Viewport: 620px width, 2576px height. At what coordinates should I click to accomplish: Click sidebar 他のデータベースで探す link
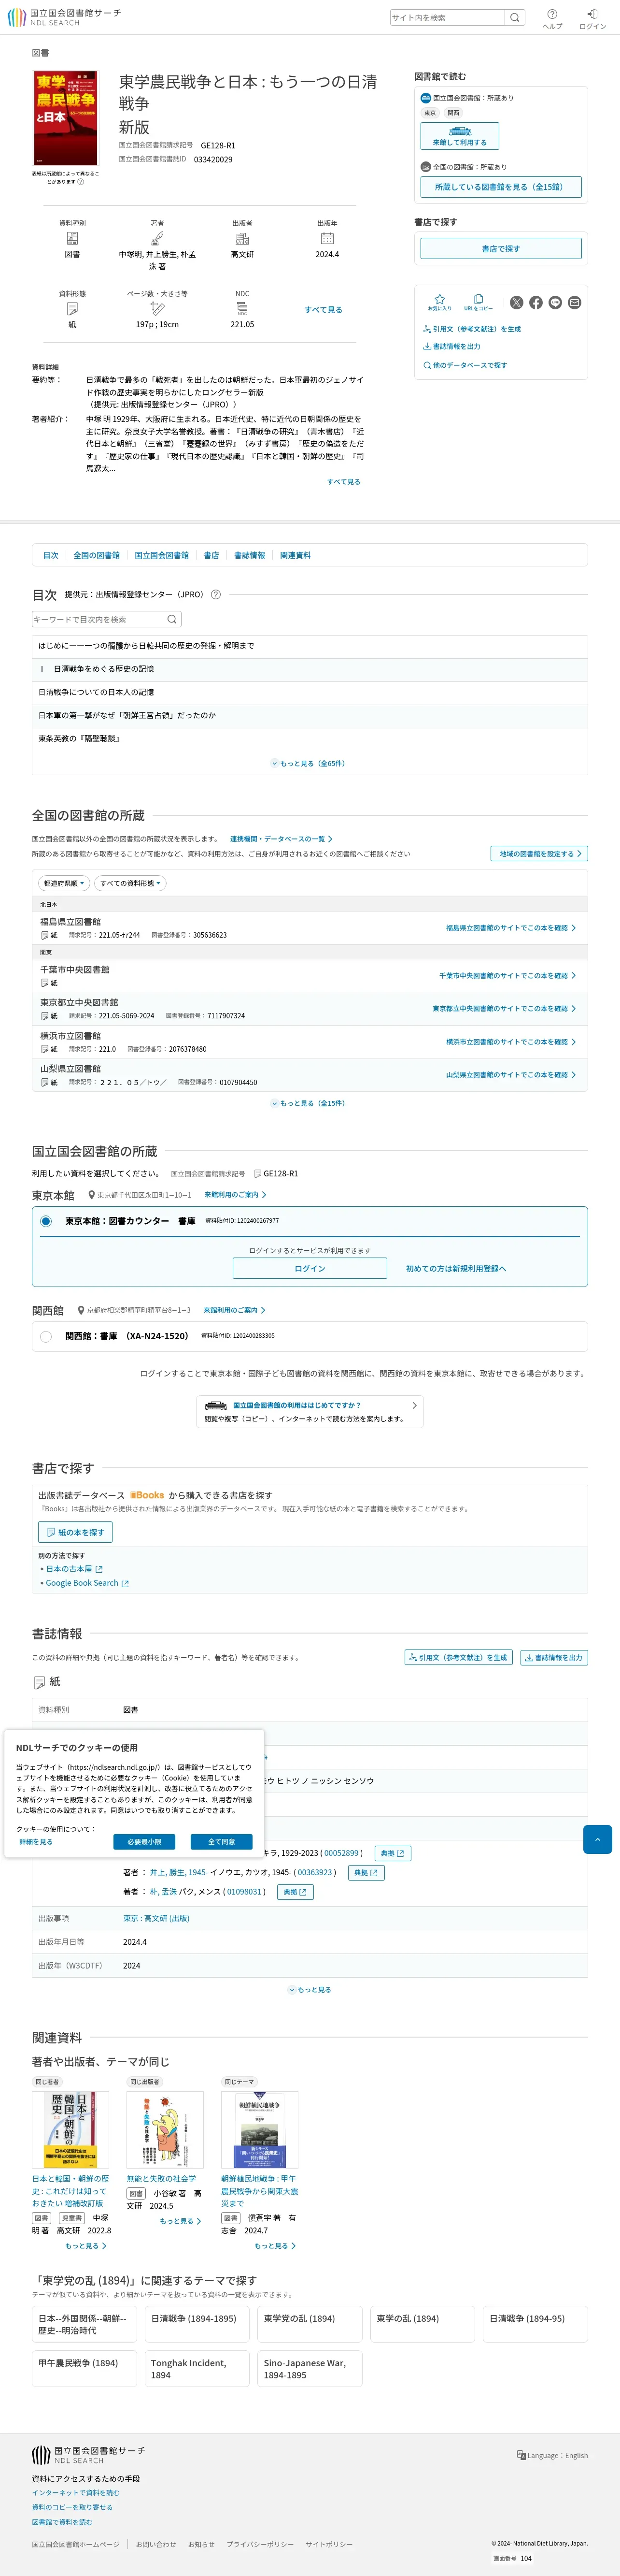click(465, 365)
